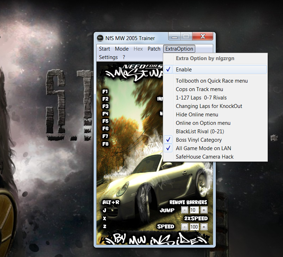The width and height of the screenshot is (283, 257).
Task: Click the F8 hotkey label
Action: 105,144
